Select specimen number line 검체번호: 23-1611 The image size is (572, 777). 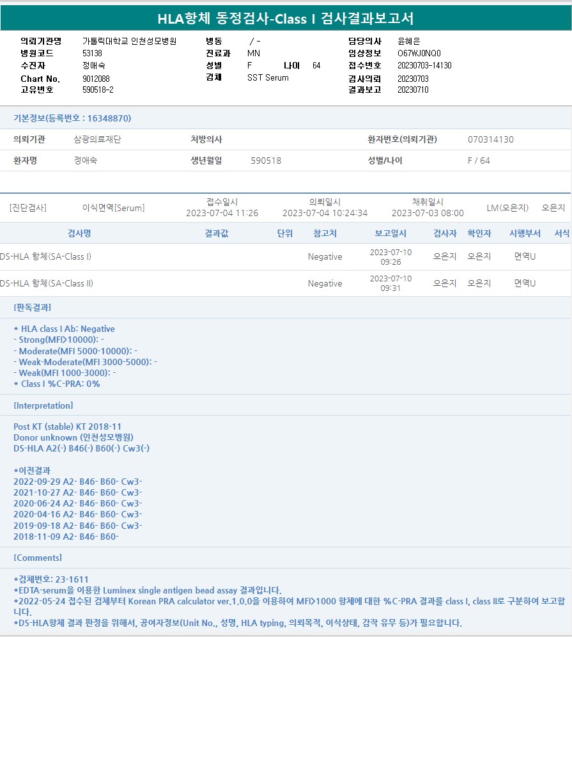pos(51,579)
